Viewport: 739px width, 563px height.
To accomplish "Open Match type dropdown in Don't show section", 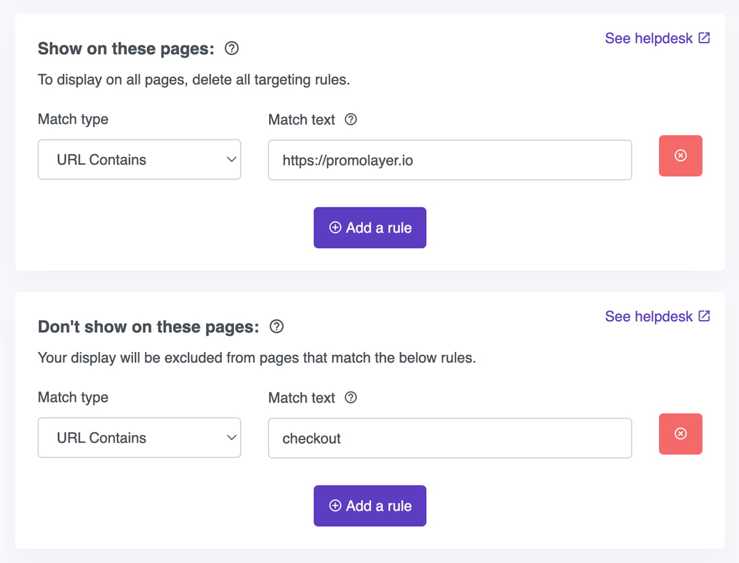I will pos(139,438).
